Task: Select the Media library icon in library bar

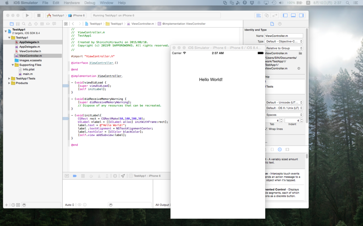Action: (287, 150)
